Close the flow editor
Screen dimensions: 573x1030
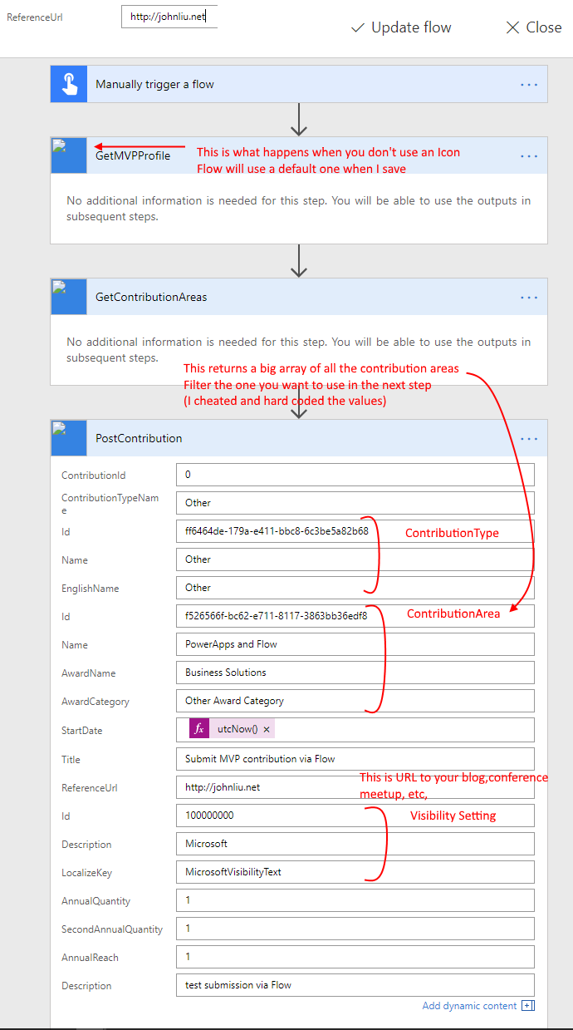[x=534, y=27]
